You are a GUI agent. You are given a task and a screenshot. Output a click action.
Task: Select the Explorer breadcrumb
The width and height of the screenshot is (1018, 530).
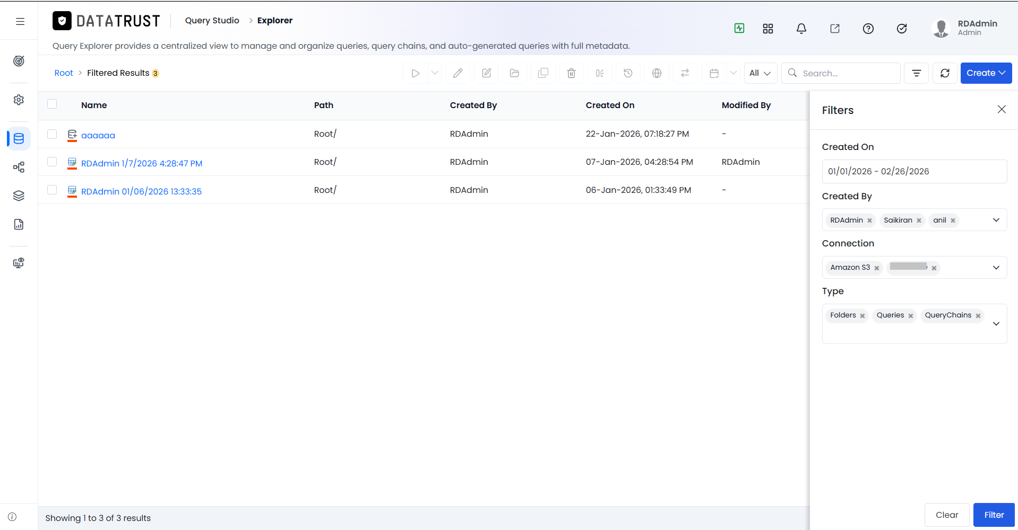click(275, 21)
